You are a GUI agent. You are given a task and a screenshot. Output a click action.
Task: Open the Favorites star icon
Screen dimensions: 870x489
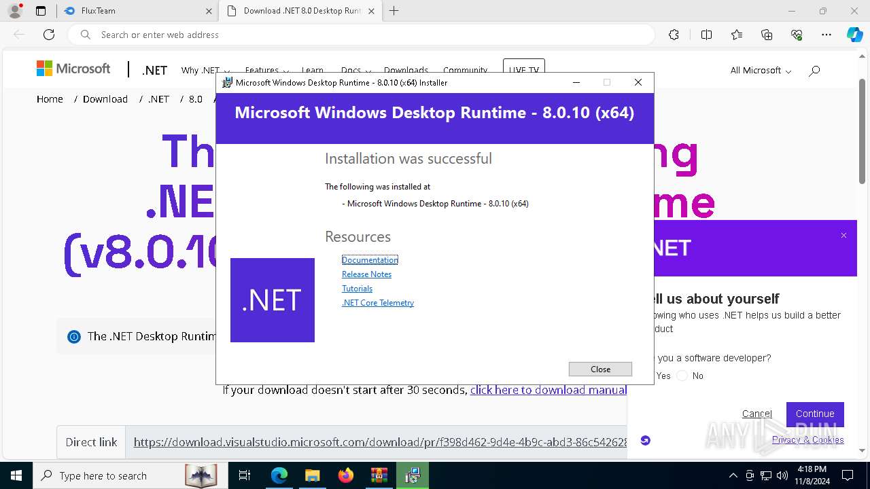click(737, 35)
